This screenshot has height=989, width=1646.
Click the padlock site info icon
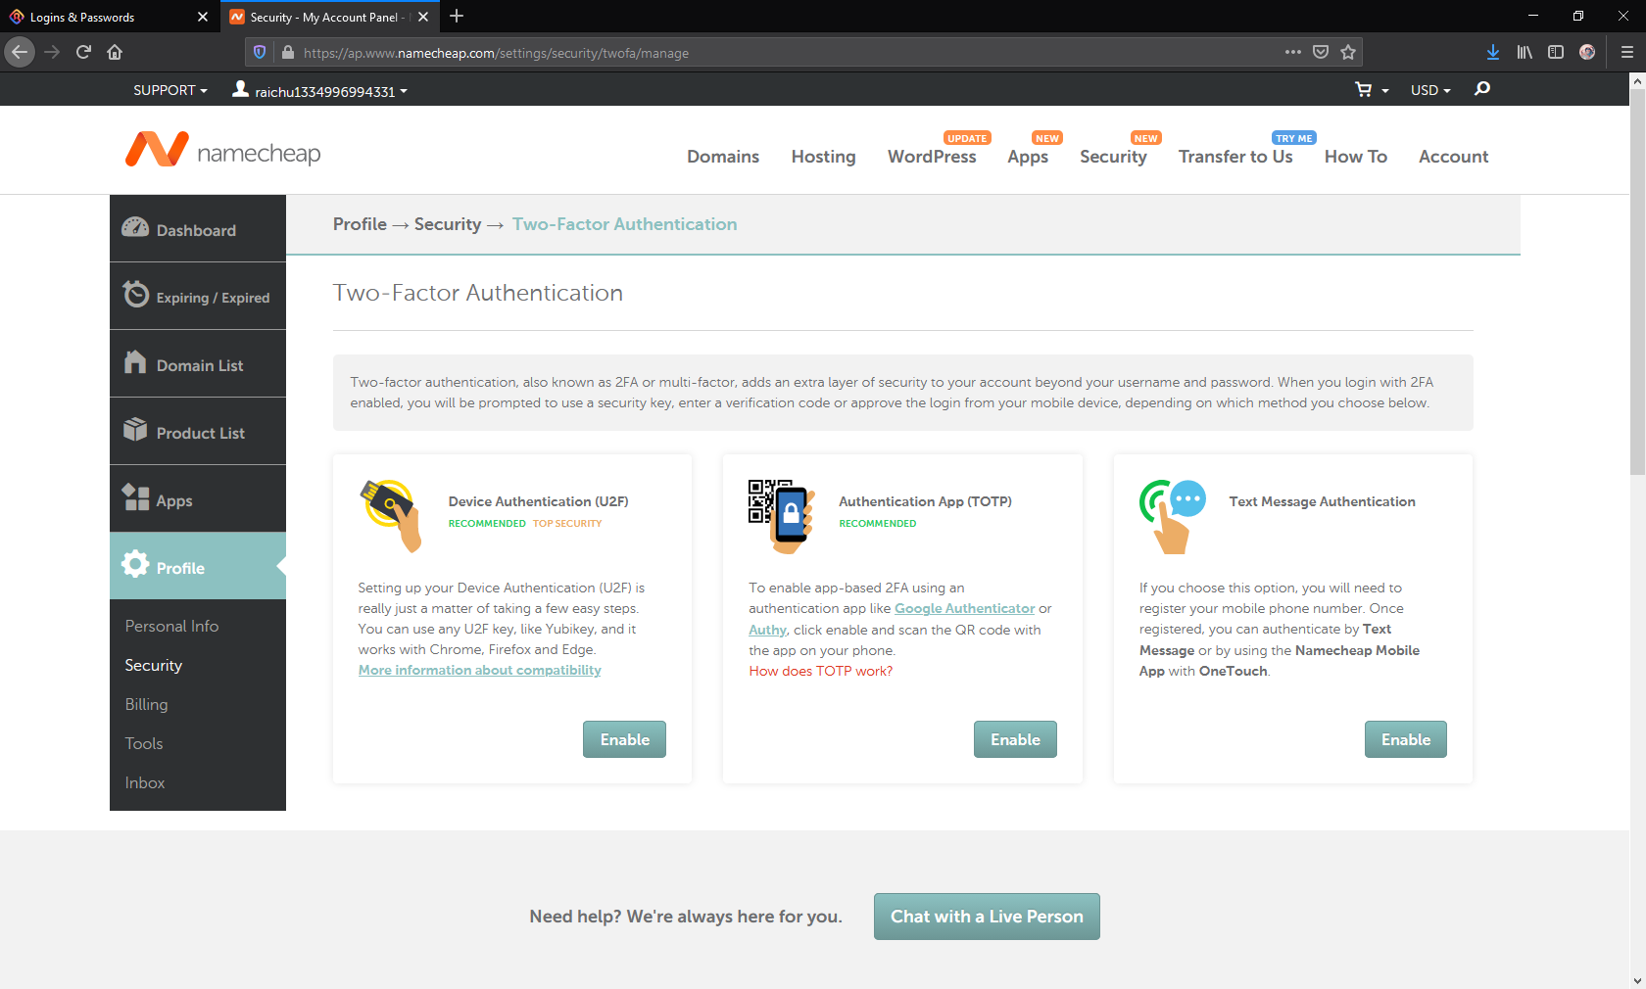tap(287, 52)
